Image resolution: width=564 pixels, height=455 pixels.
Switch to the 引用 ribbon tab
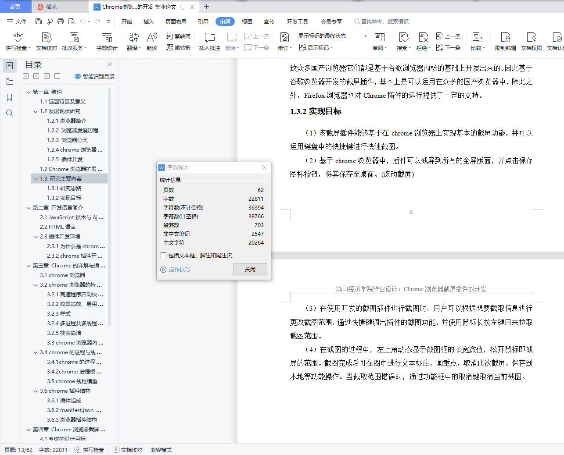[203, 21]
